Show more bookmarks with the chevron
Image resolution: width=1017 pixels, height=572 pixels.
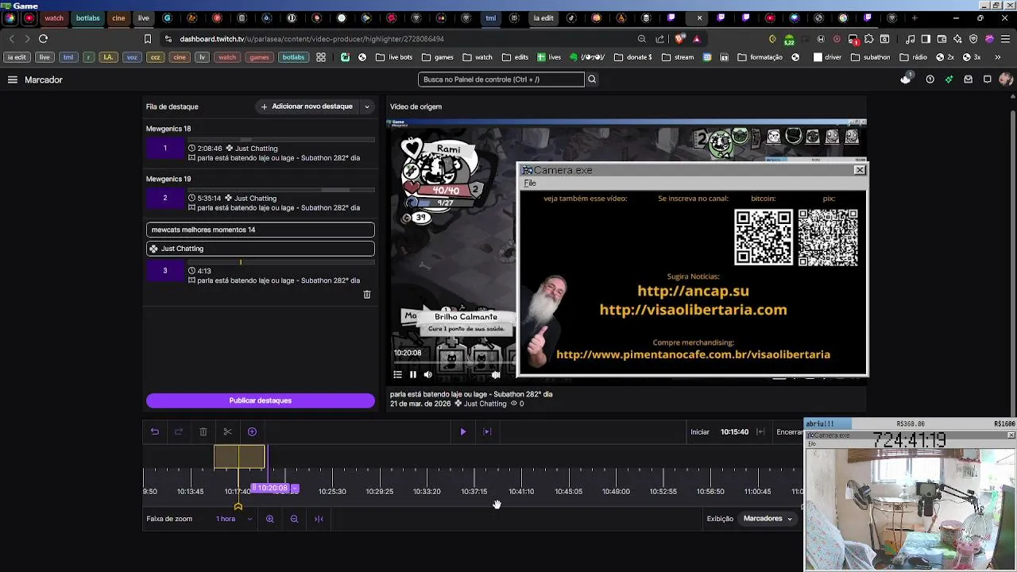(998, 57)
